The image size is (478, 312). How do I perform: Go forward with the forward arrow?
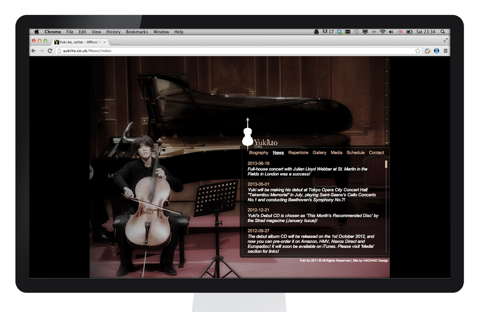click(x=42, y=51)
